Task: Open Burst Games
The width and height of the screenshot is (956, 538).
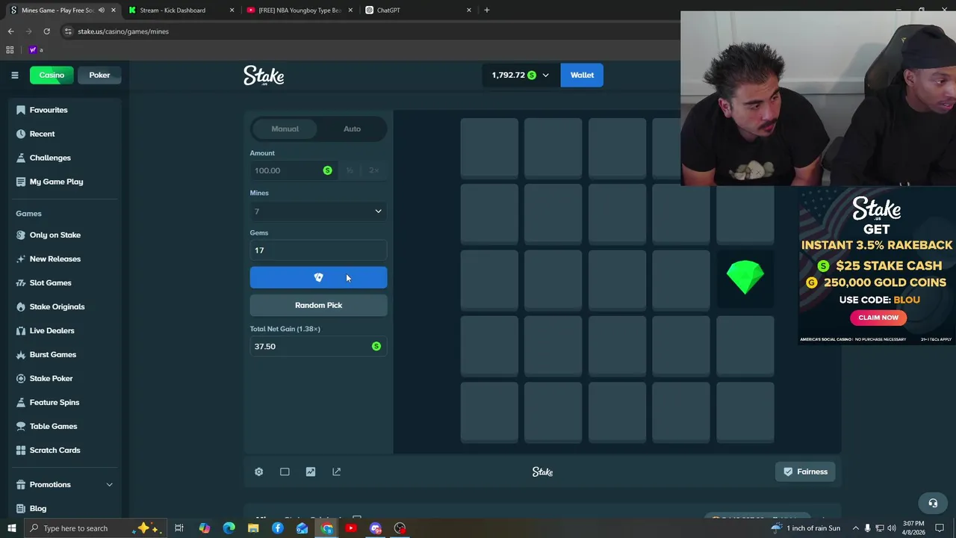Action: coord(52,354)
